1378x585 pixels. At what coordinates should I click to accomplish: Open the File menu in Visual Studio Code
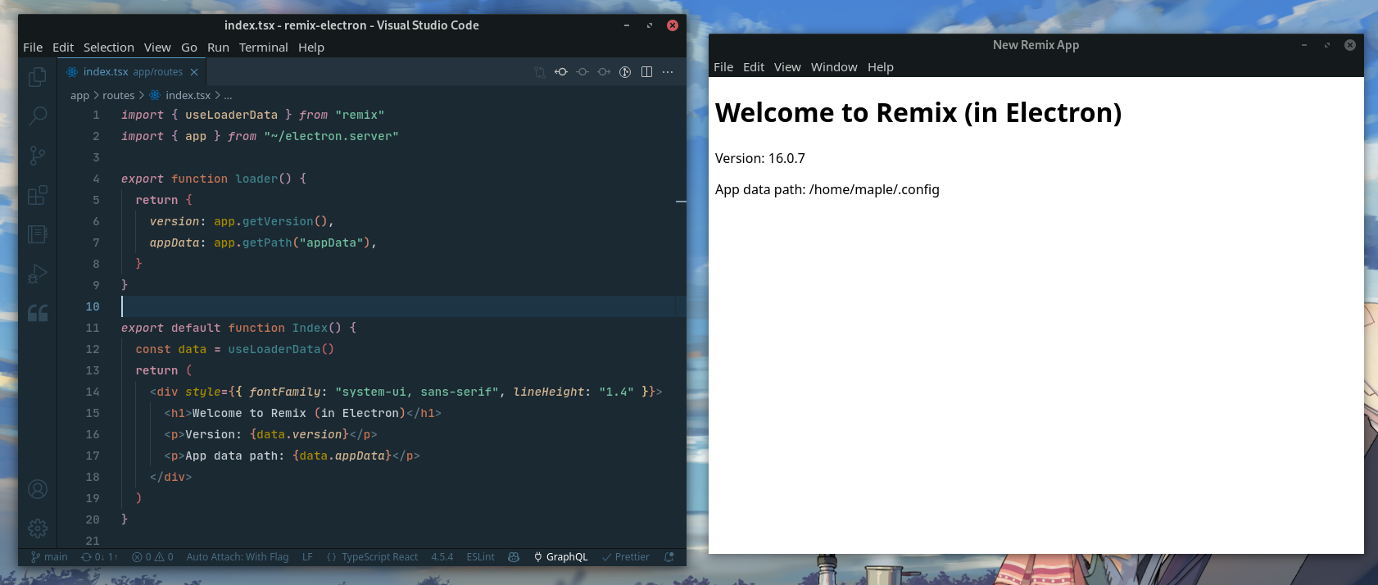pos(33,48)
